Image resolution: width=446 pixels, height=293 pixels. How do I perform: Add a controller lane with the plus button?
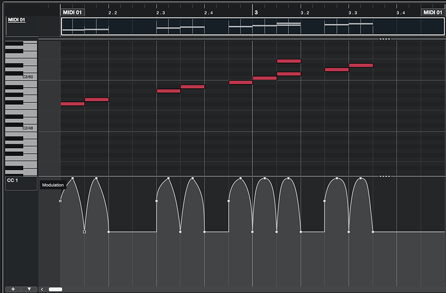(13, 289)
